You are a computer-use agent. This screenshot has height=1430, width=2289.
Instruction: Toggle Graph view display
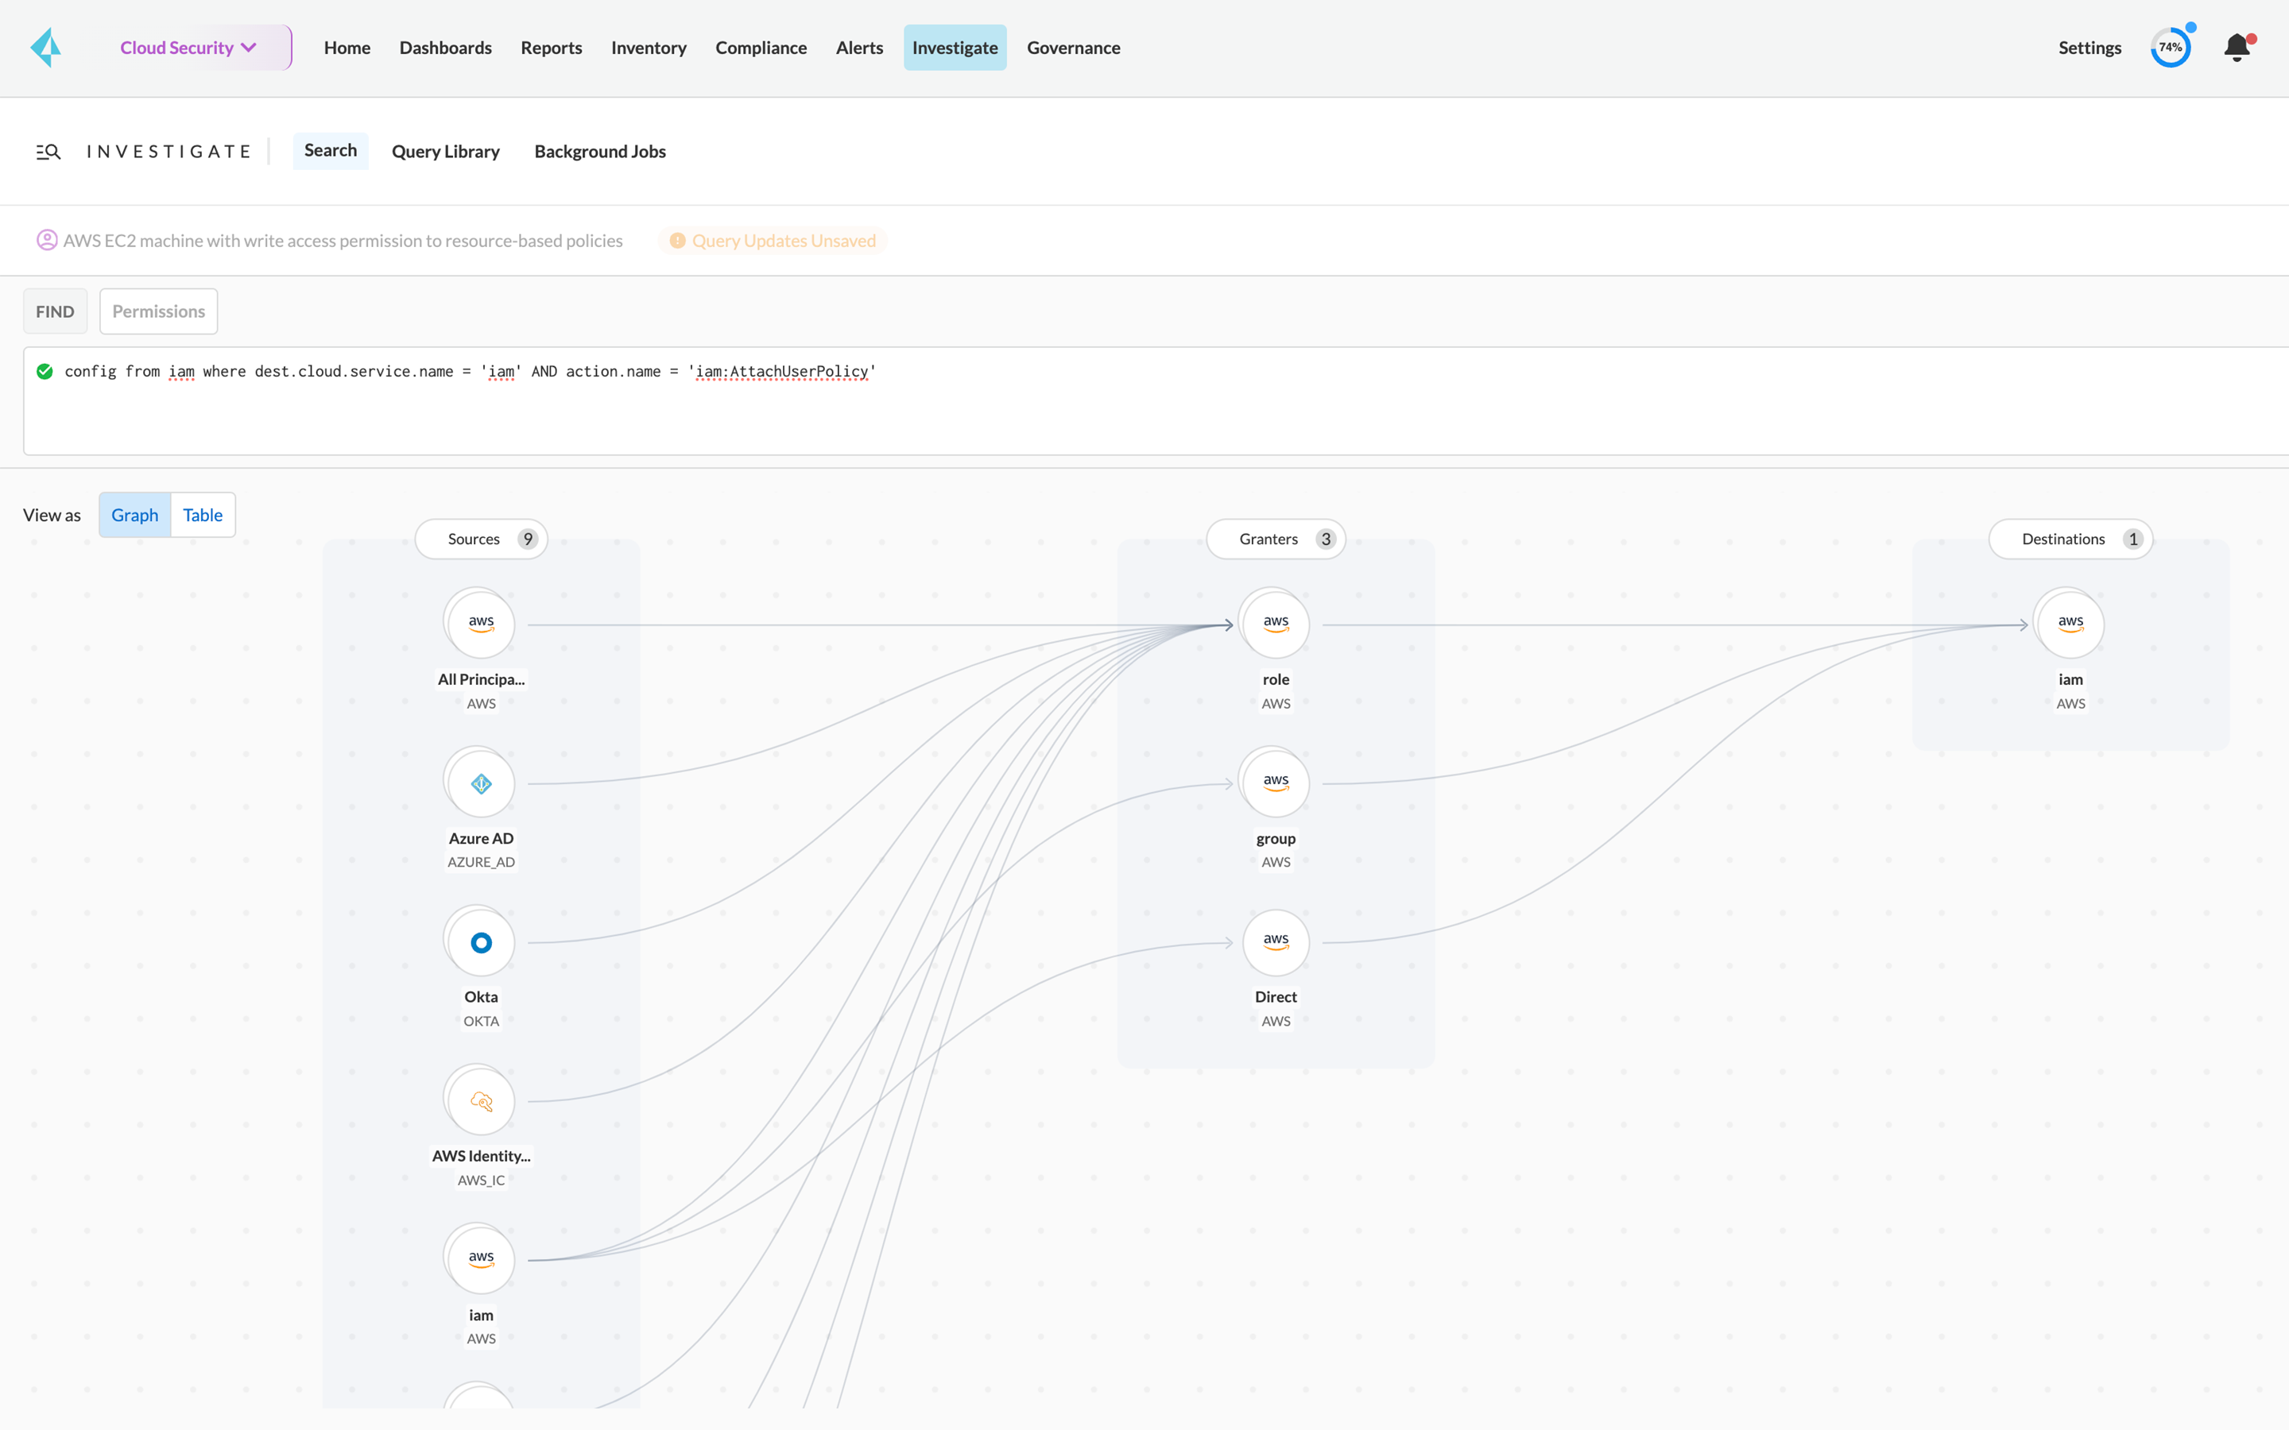point(134,512)
